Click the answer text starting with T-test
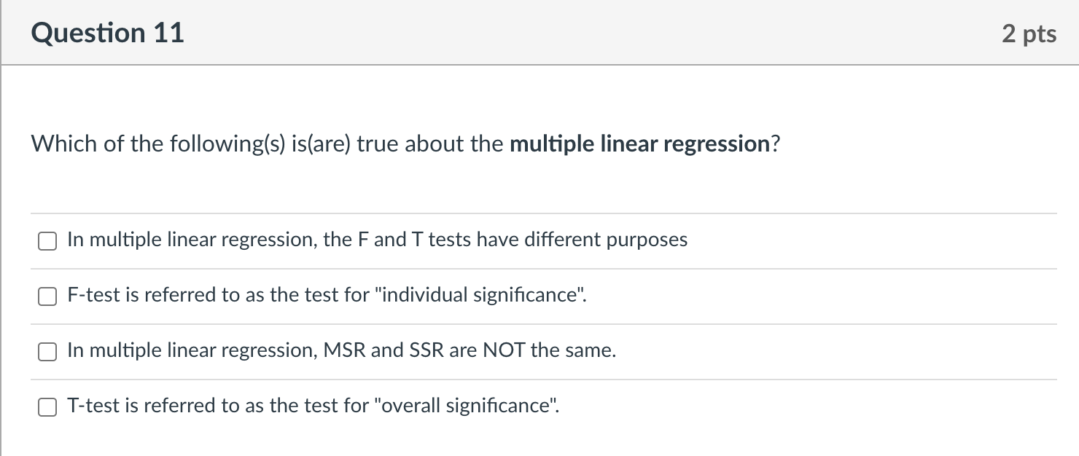 [313, 406]
